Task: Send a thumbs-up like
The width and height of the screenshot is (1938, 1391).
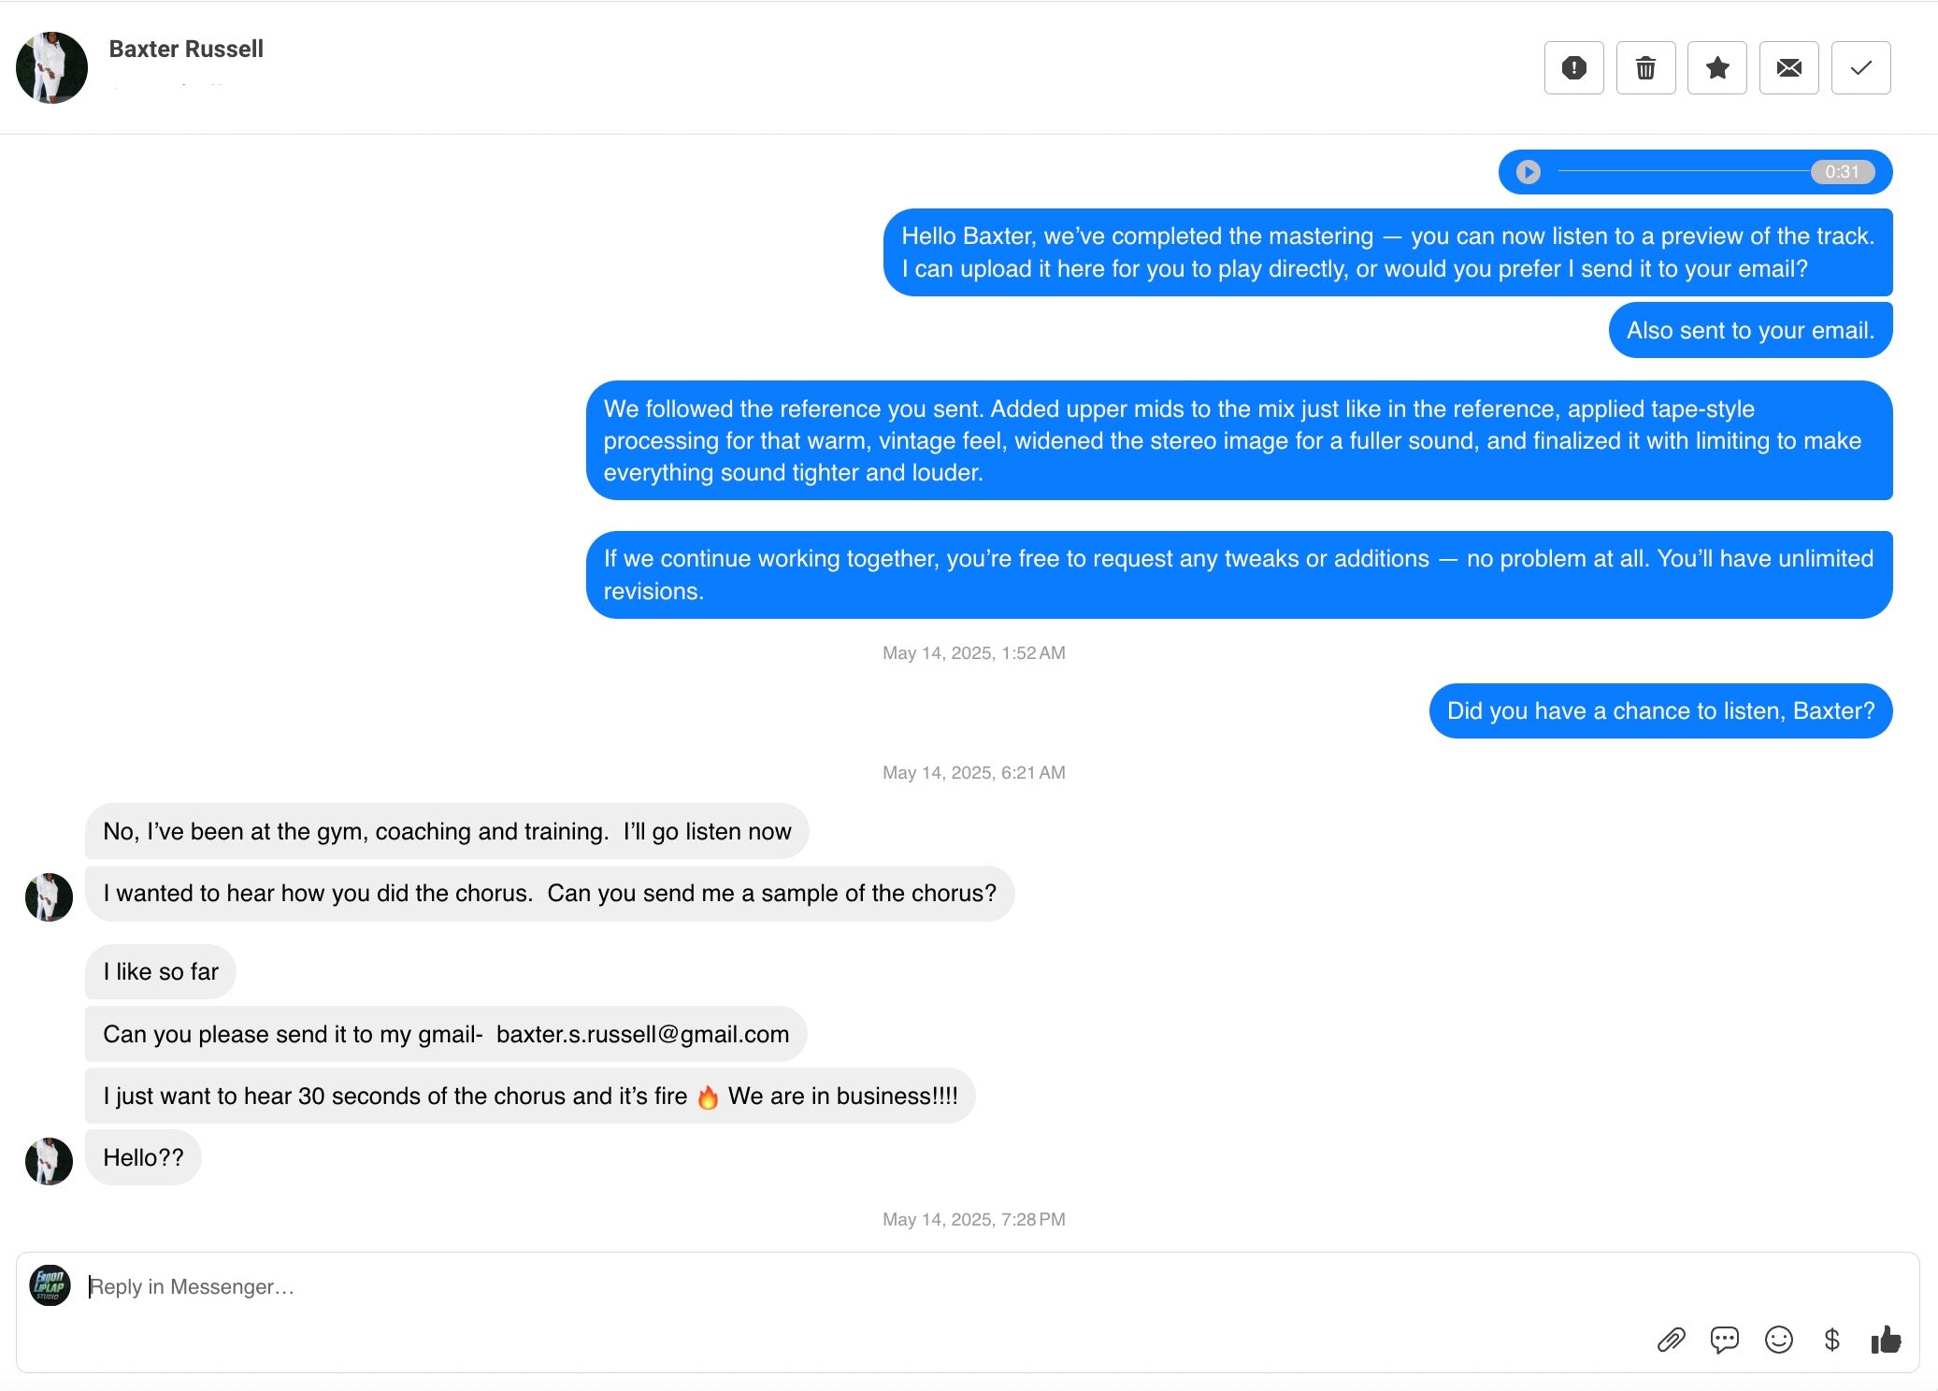Action: [1886, 1340]
